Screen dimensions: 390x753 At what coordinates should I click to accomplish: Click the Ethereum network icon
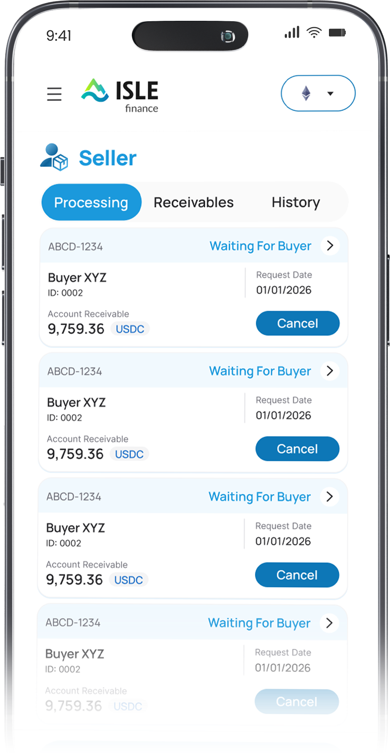tap(306, 93)
